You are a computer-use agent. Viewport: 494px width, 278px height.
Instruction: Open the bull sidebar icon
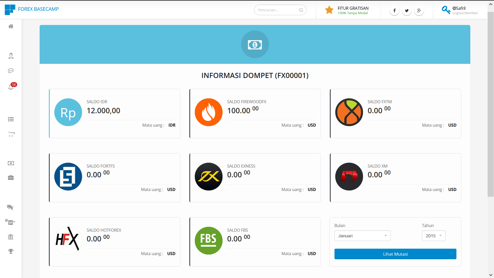[10, 207]
